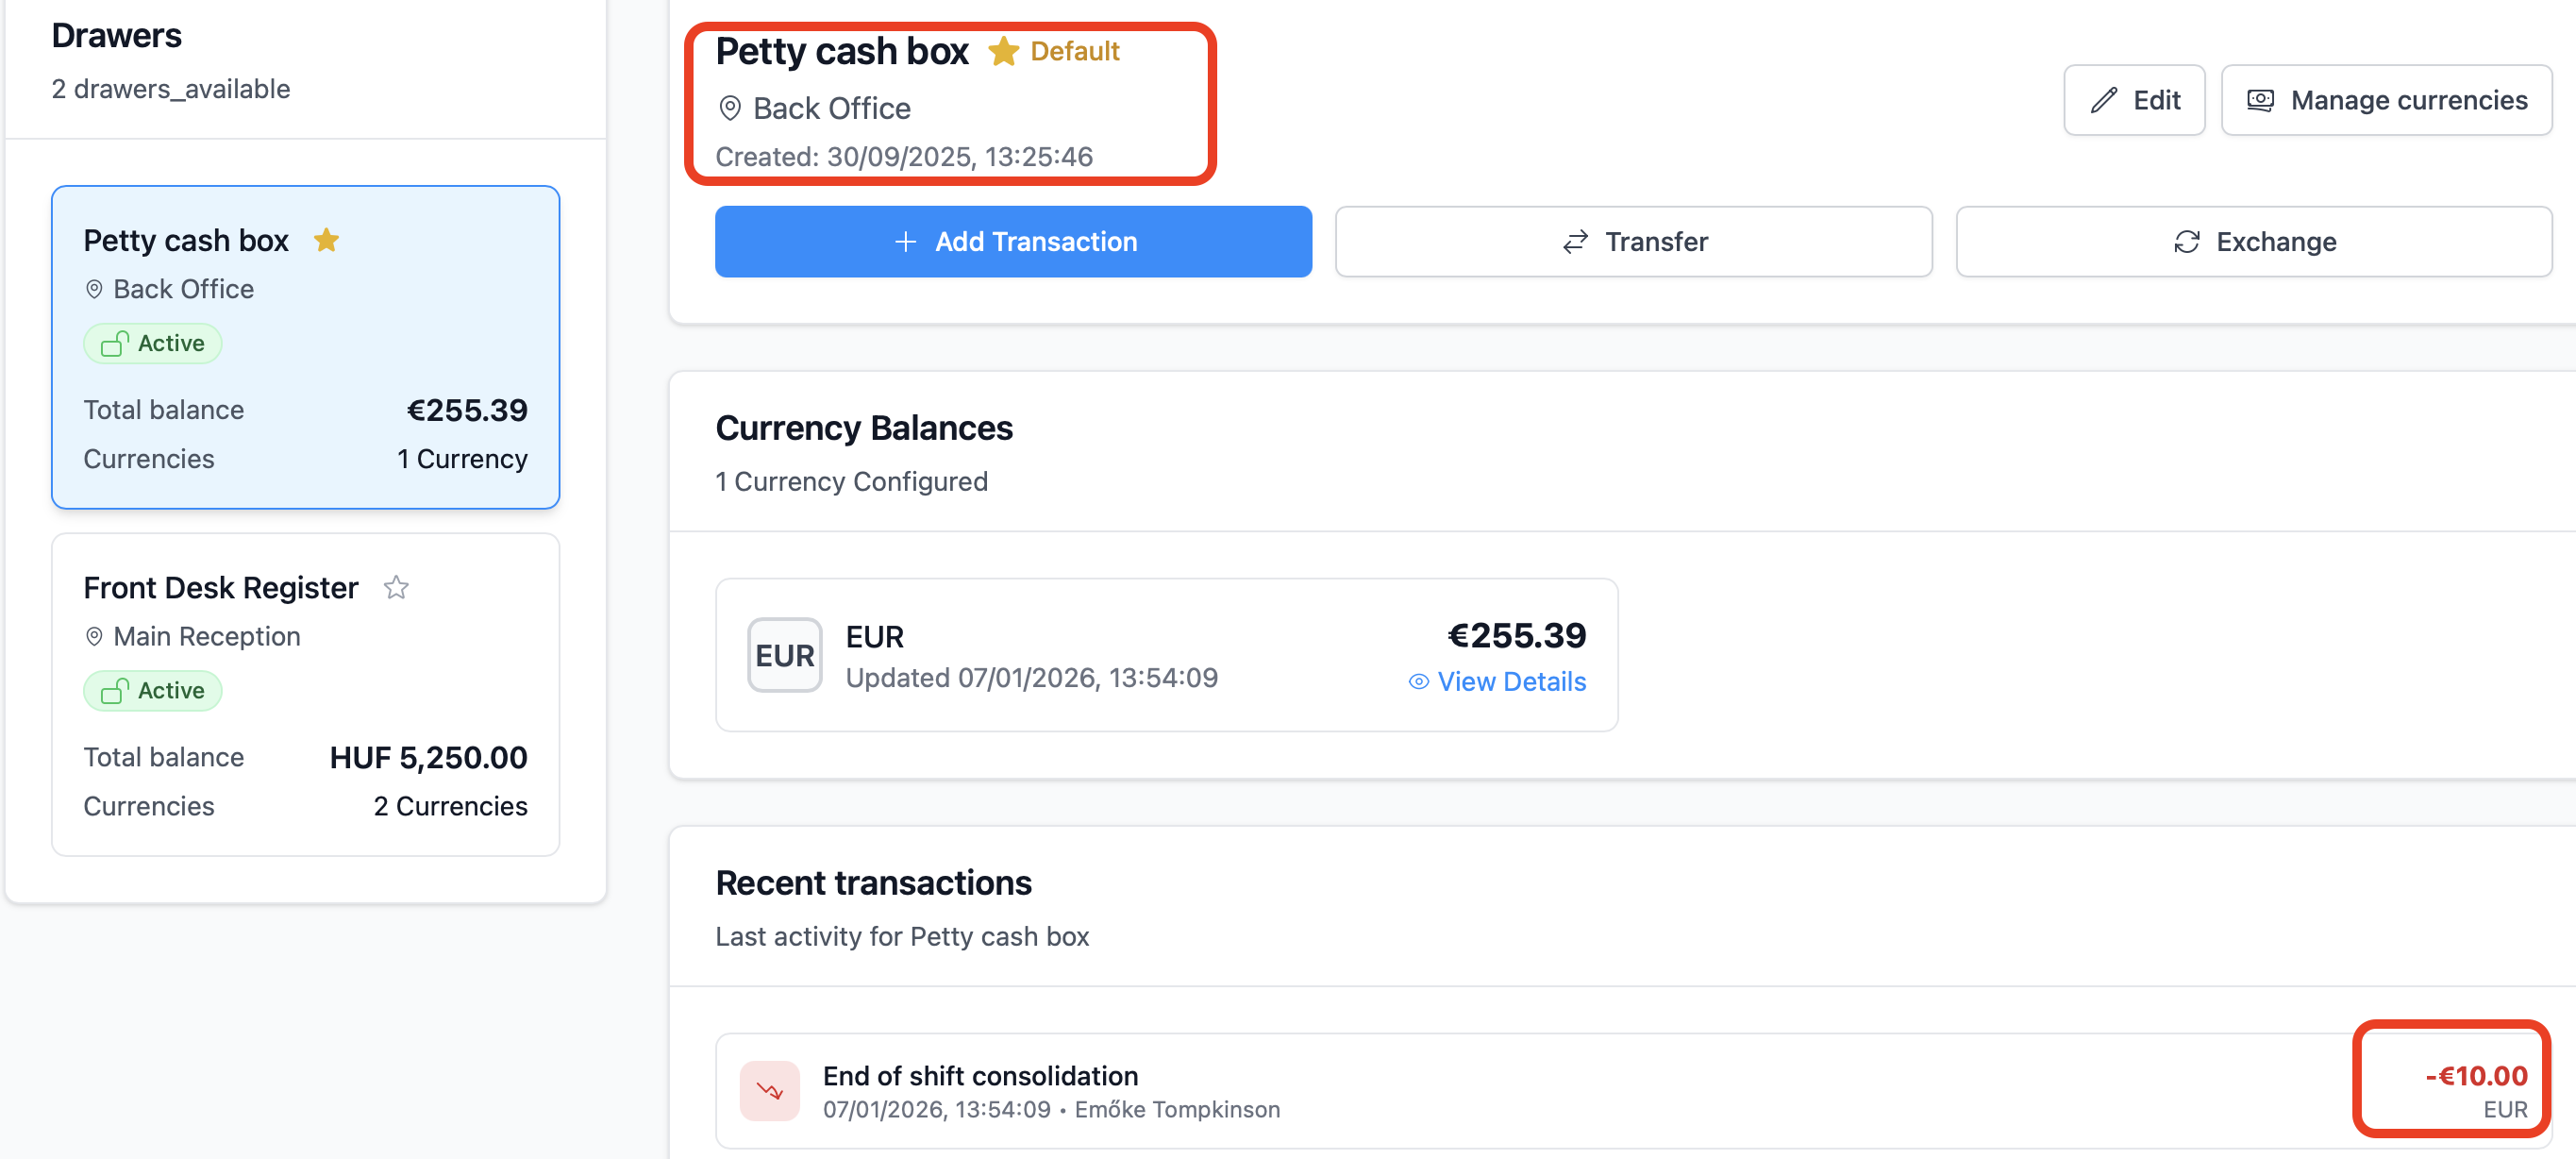Click the banknote icon in Manage currencies
This screenshot has width=2576, height=1159.
click(x=2260, y=100)
